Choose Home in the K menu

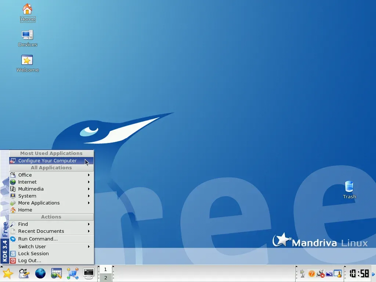[x=51, y=210]
